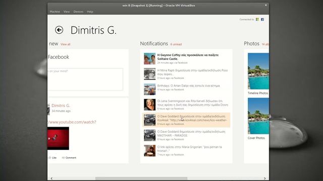Image resolution: width=323 pixels, height=181 pixels.
Task: Click the Facebook icon next to Connected to
Action: coord(262,19)
